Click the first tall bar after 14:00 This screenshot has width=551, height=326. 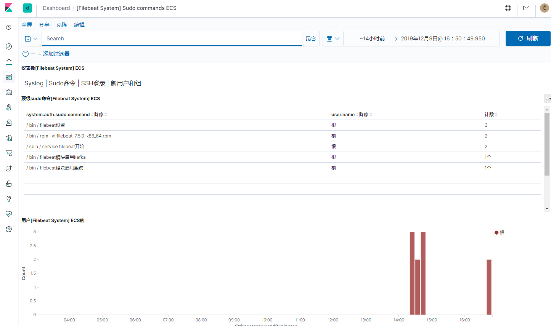click(x=412, y=273)
